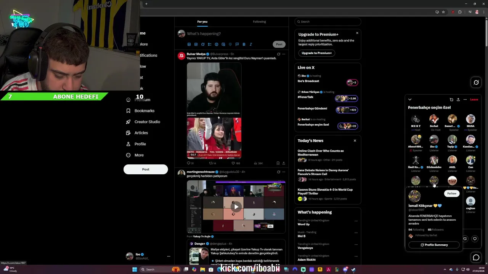Open Space panel more options menu
Viewport: 488px width, 274px height.
[x=465, y=100]
